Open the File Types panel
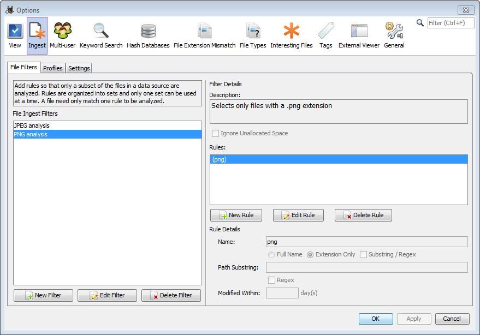This screenshot has height=335, width=480. pos(253,35)
